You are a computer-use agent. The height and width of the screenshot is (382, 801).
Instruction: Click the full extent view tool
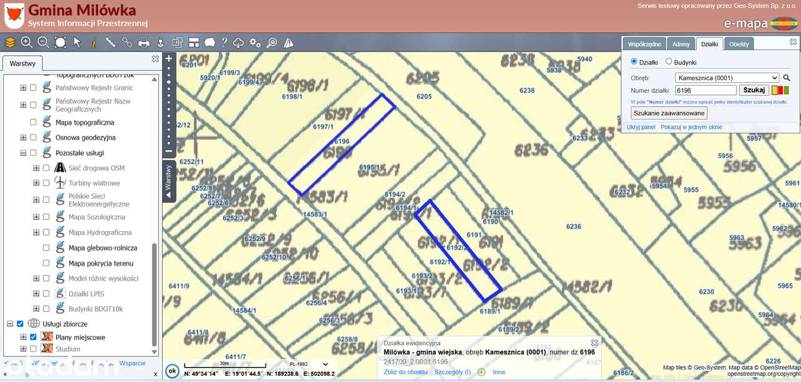pyautogui.click(x=60, y=43)
